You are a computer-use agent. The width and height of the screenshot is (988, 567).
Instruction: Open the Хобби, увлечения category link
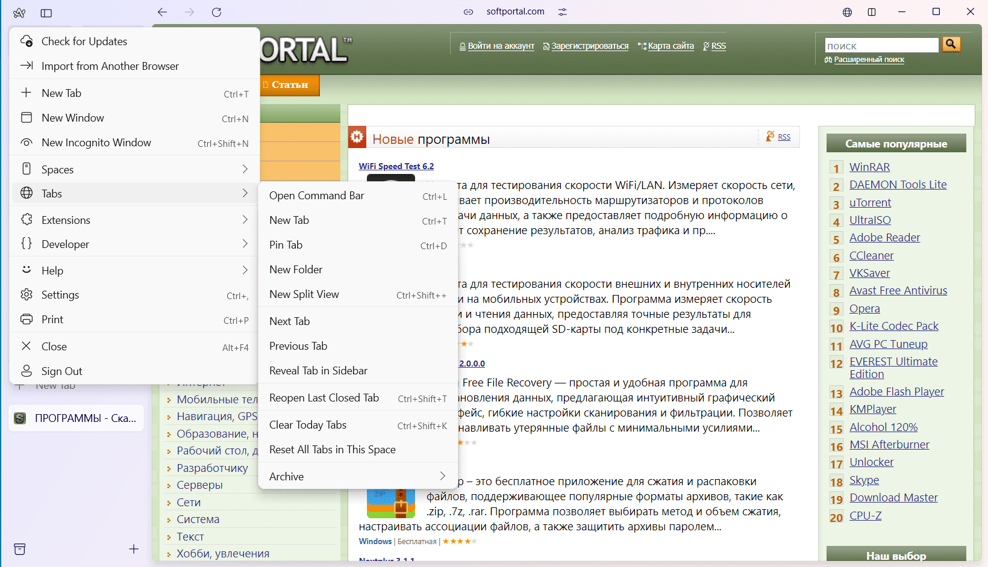click(223, 554)
